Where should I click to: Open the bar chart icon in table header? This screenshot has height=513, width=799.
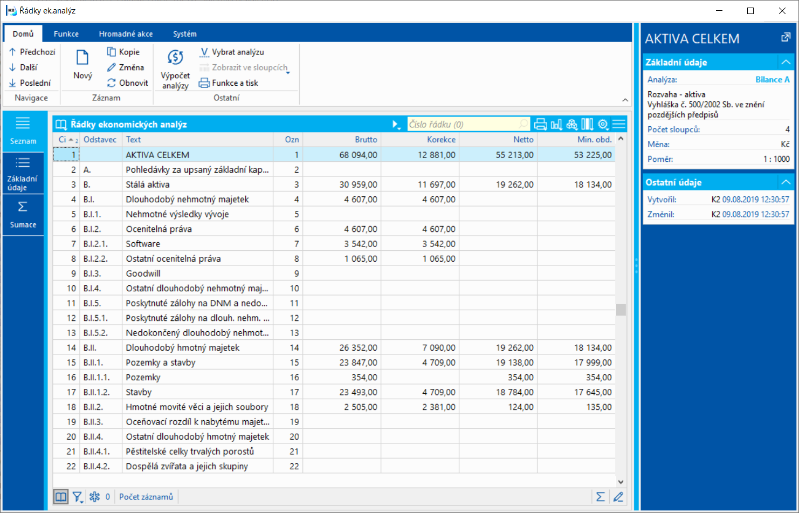(556, 125)
